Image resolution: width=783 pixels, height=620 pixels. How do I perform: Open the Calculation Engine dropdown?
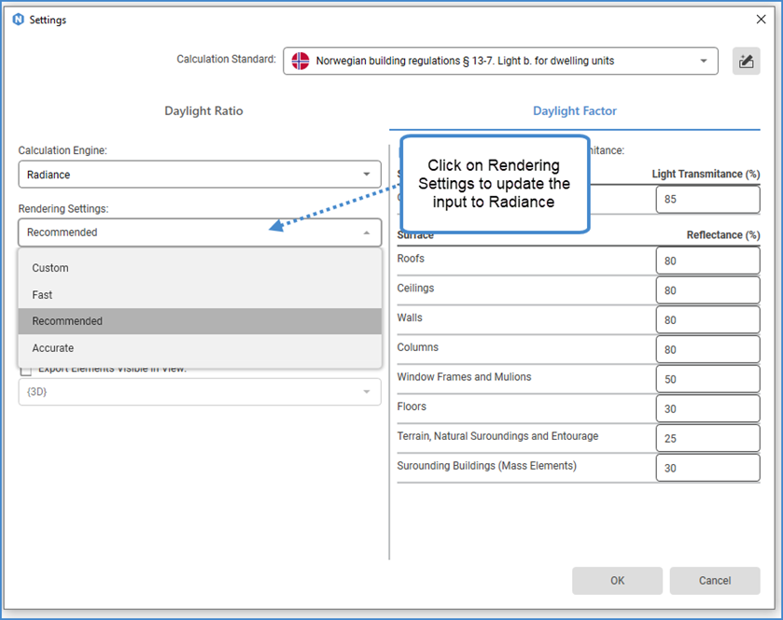[200, 175]
